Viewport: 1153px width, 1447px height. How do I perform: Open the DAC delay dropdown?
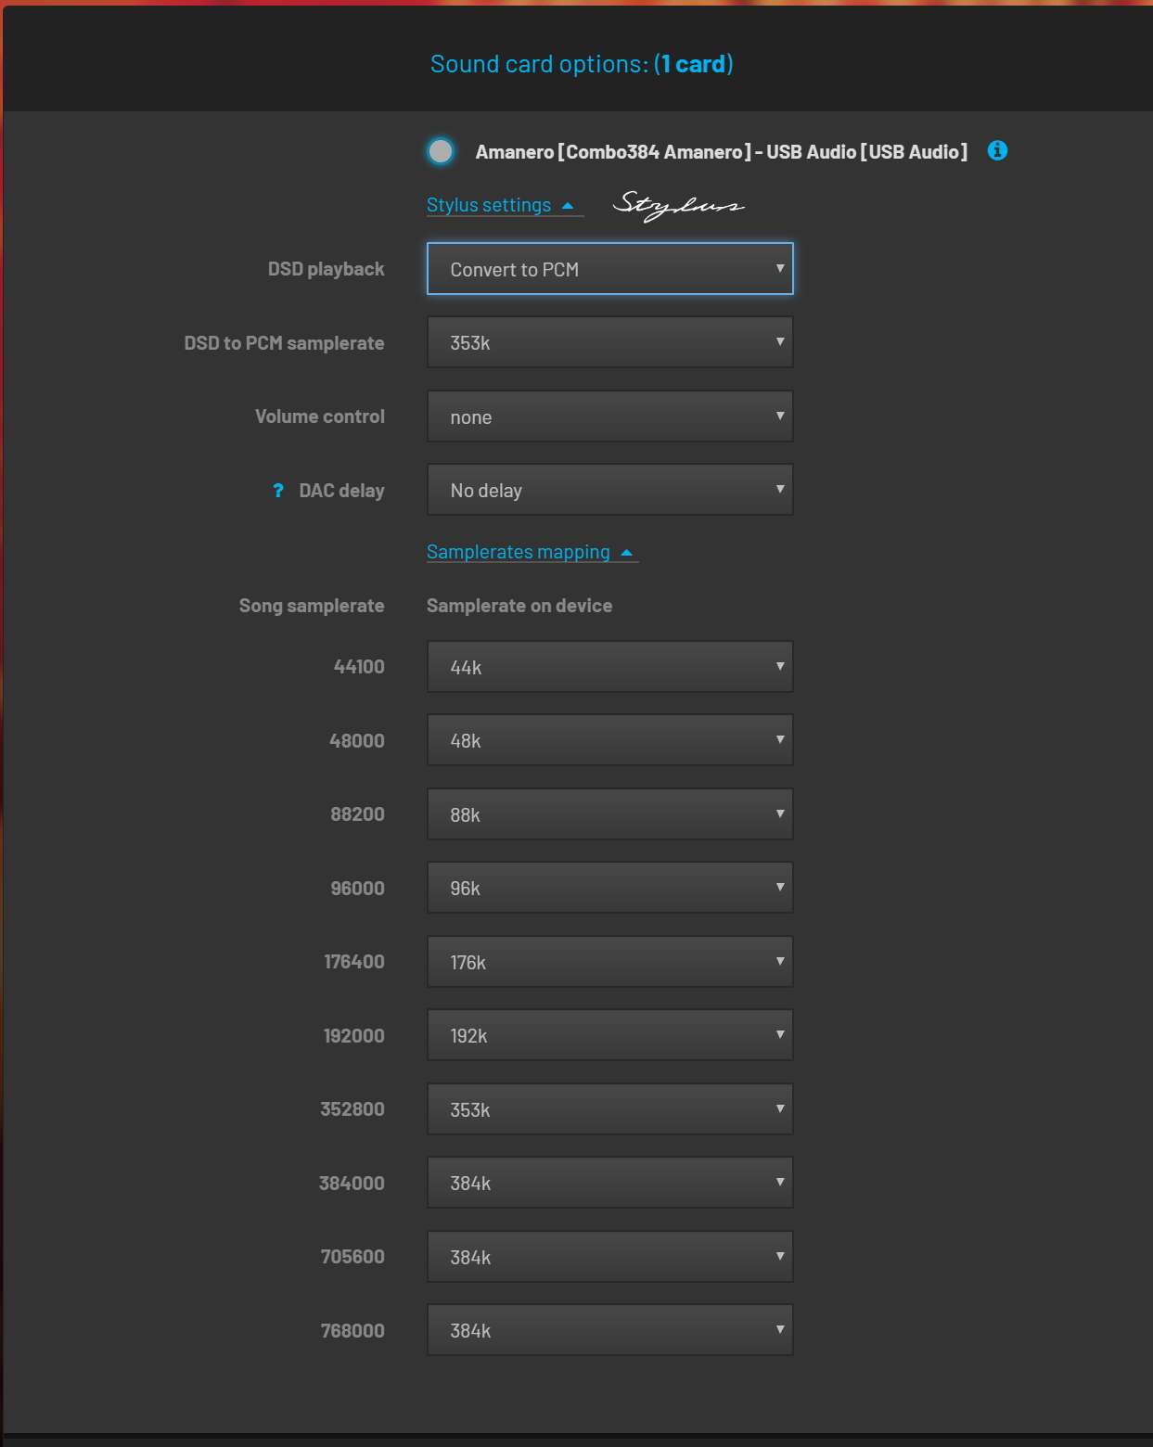click(609, 490)
